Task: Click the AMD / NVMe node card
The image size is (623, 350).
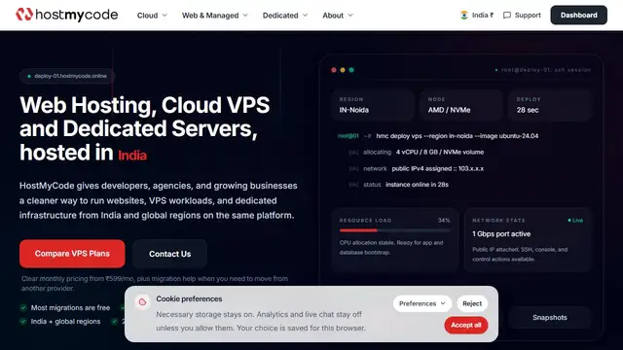Action: pyautogui.click(x=461, y=105)
